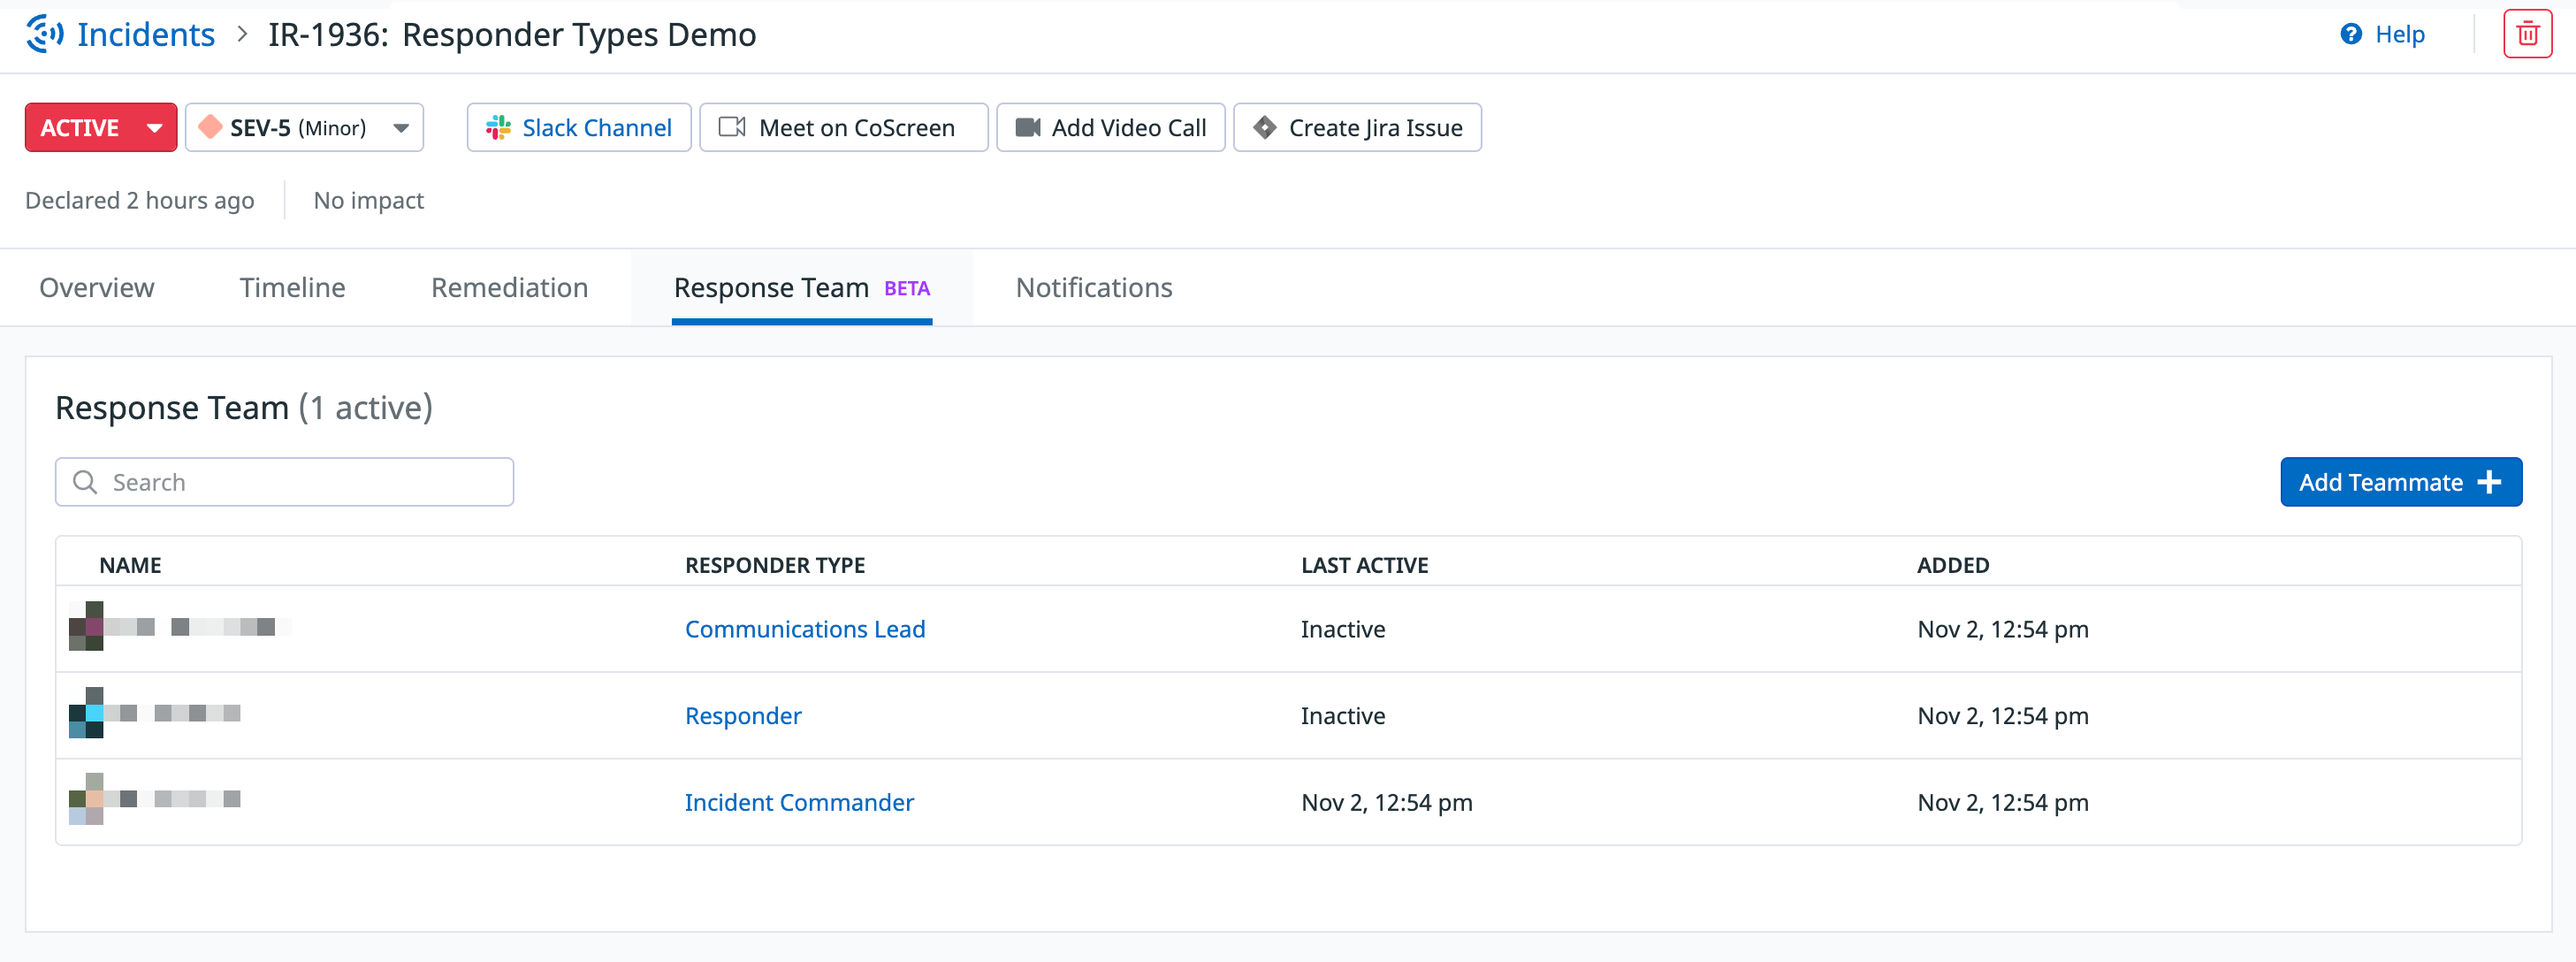Click the Incidents breadcrumb link

146,35
